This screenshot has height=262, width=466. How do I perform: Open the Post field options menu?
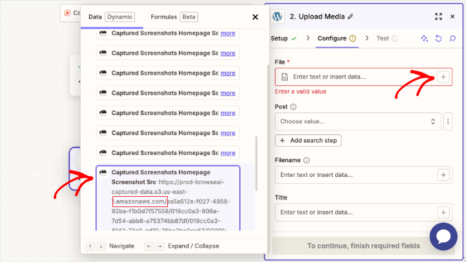coord(448,121)
